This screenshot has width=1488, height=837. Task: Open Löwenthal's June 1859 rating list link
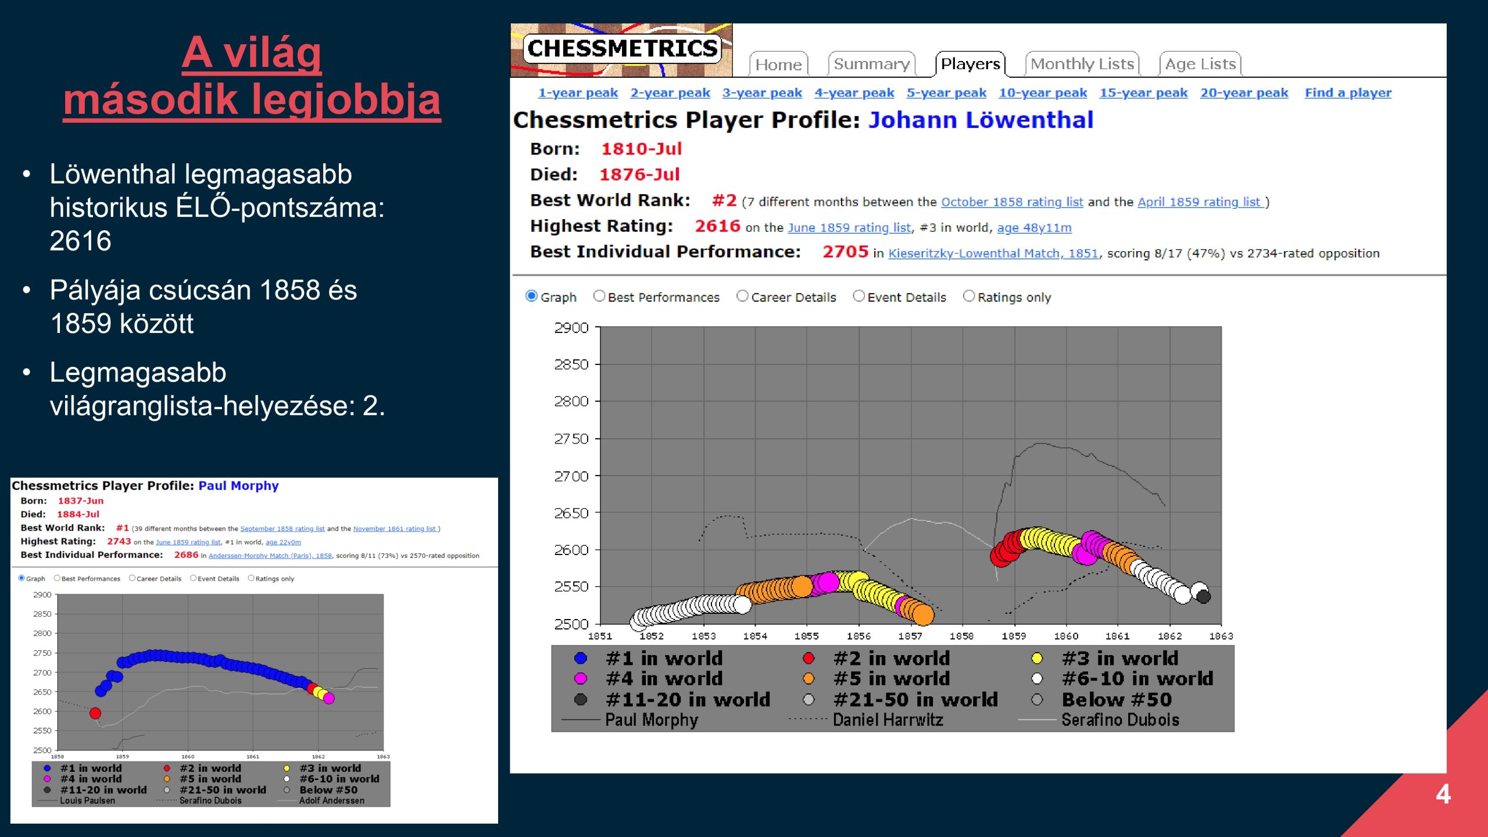849,228
